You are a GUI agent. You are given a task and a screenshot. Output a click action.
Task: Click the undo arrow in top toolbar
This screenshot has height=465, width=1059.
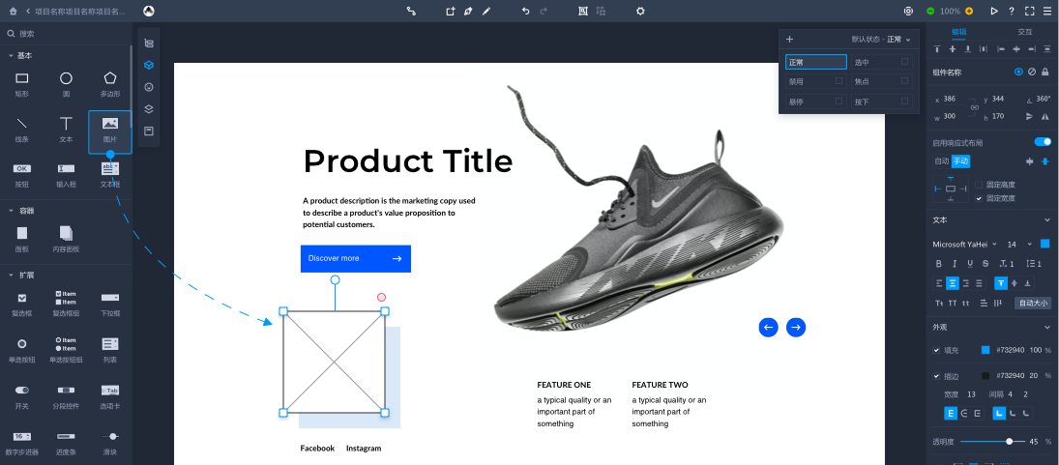click(526, 11)
